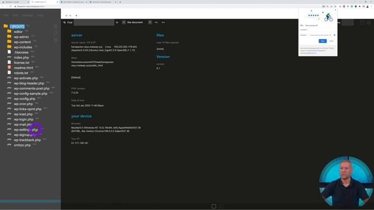Click the .htaccess file icon
This screenshot has width=374, height=210.
pyautogui.click(x=9, y=52)
